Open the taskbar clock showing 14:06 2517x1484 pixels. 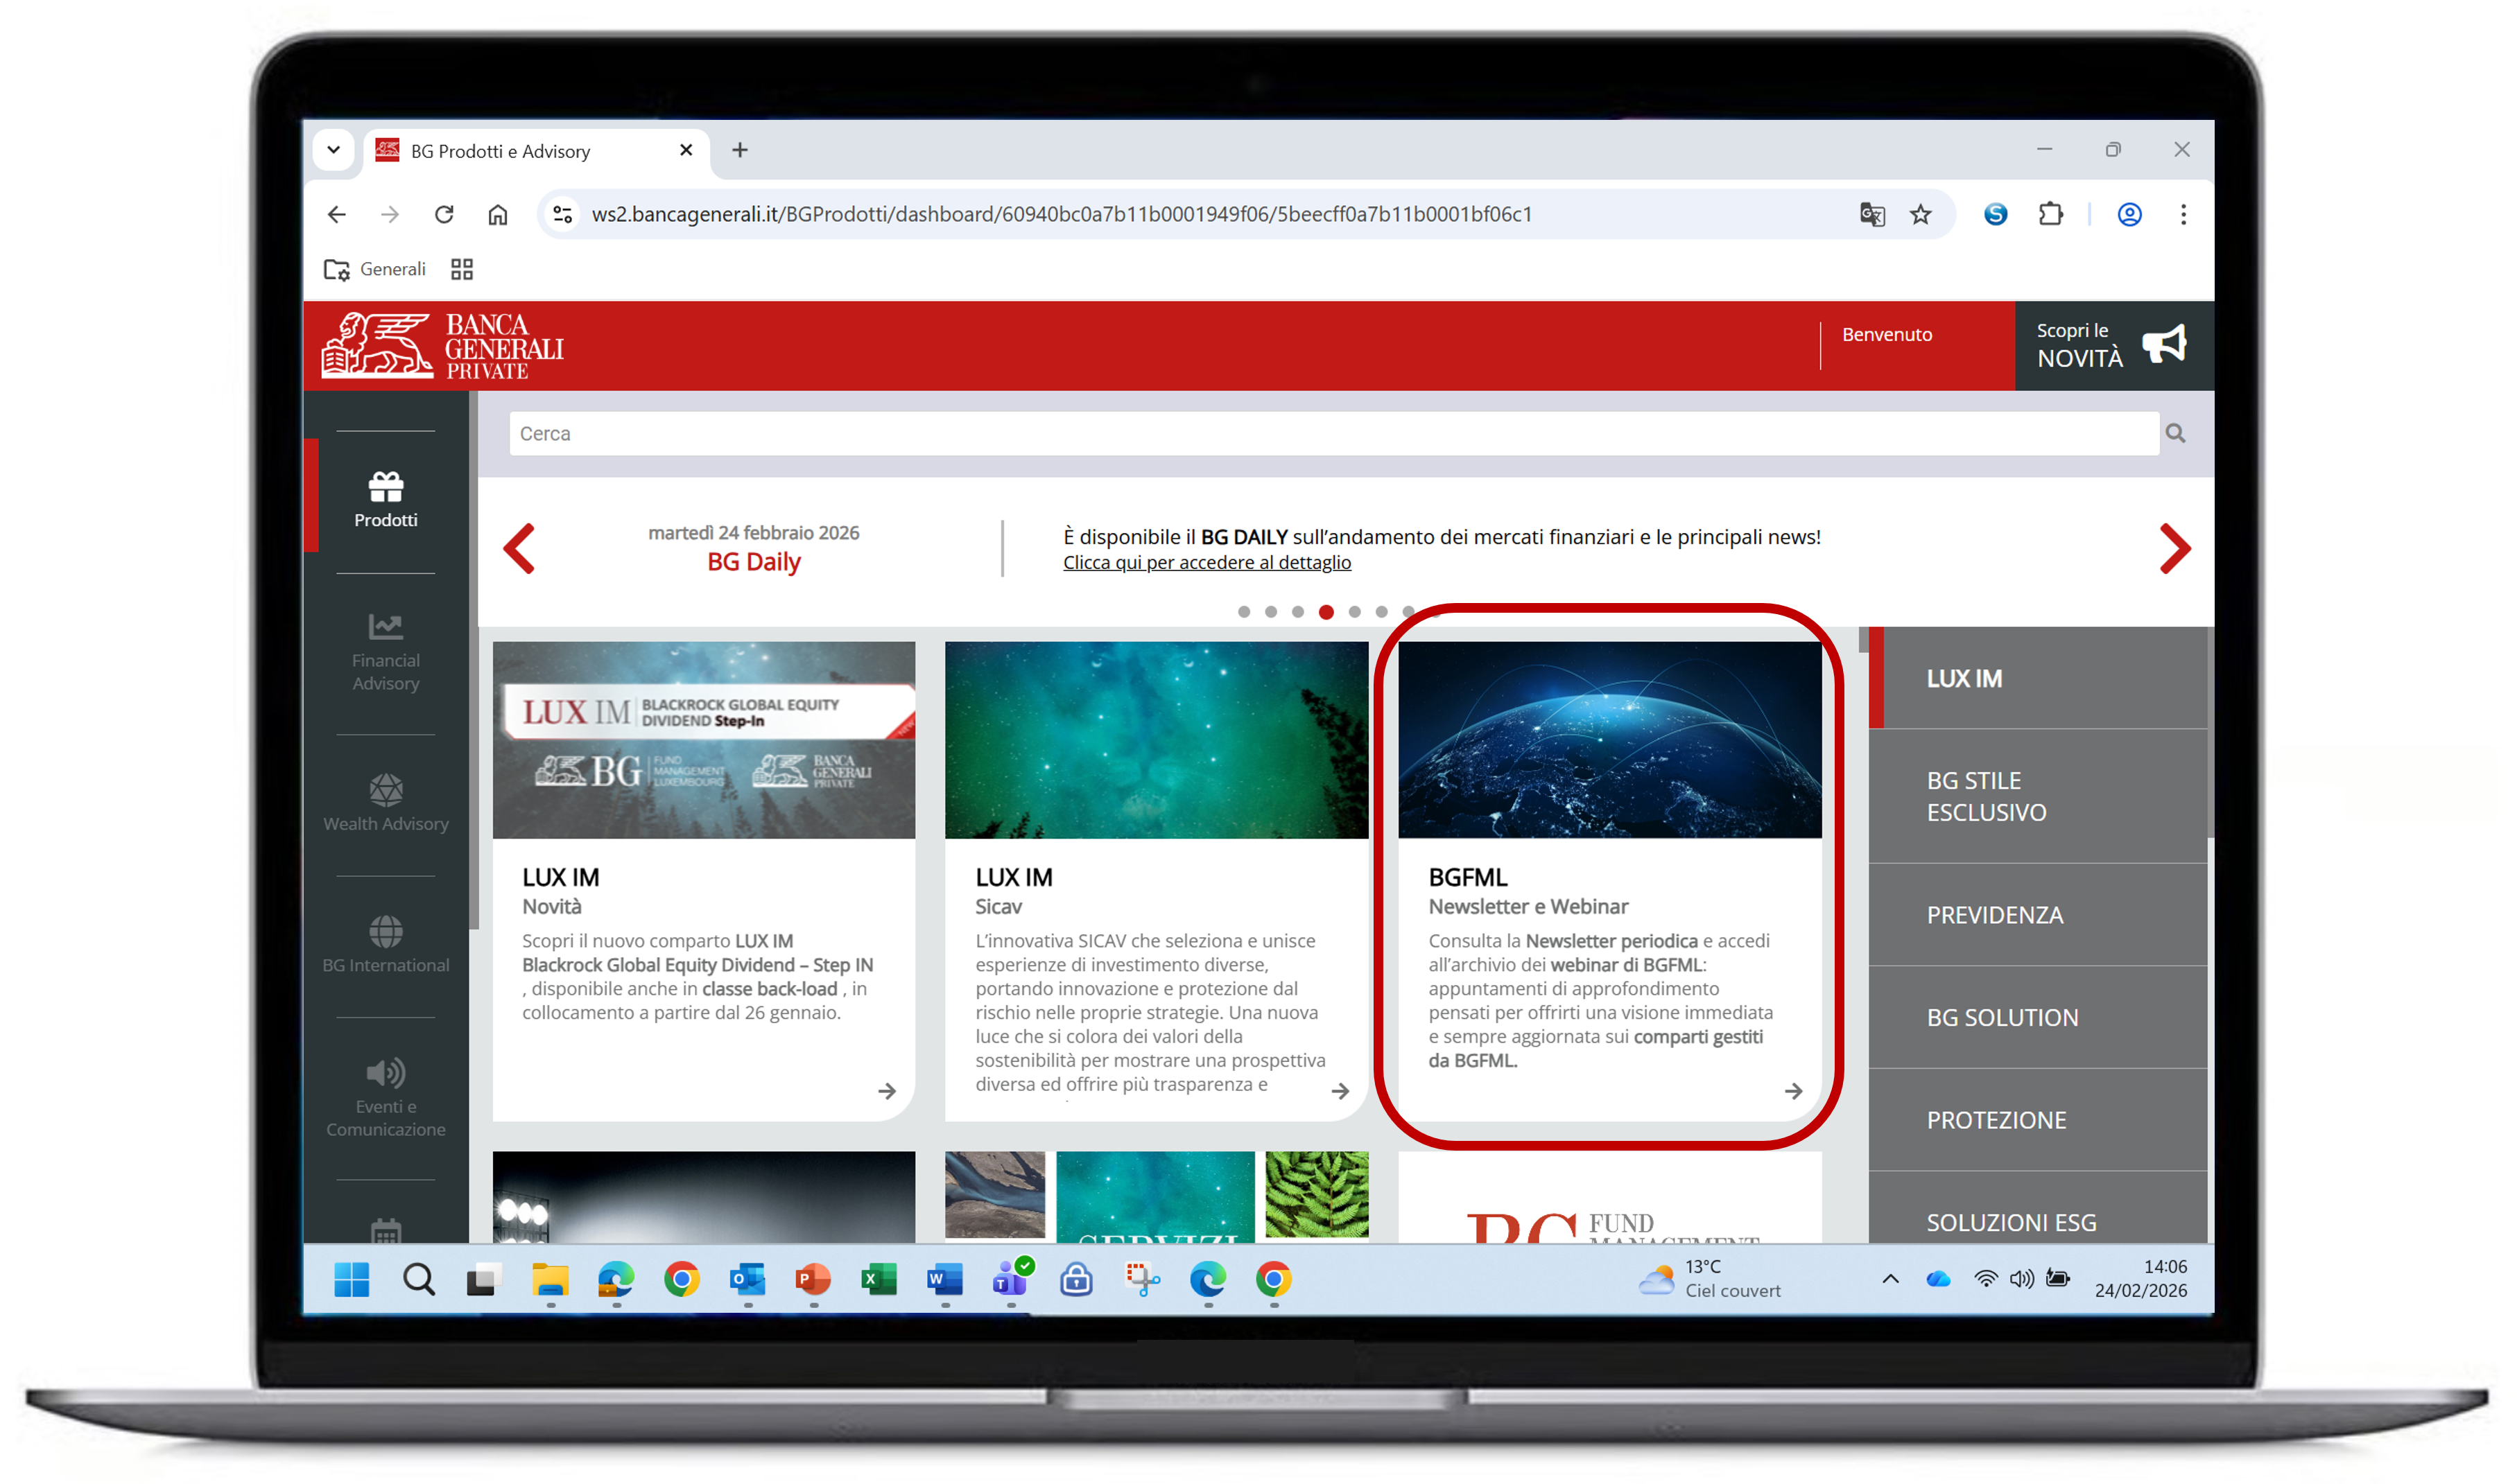click(2141, 1279)
